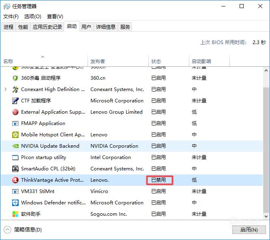Click the VM331 StiMnt icon
The height and width of the screenshot is (240, 270).
(15, 191)
